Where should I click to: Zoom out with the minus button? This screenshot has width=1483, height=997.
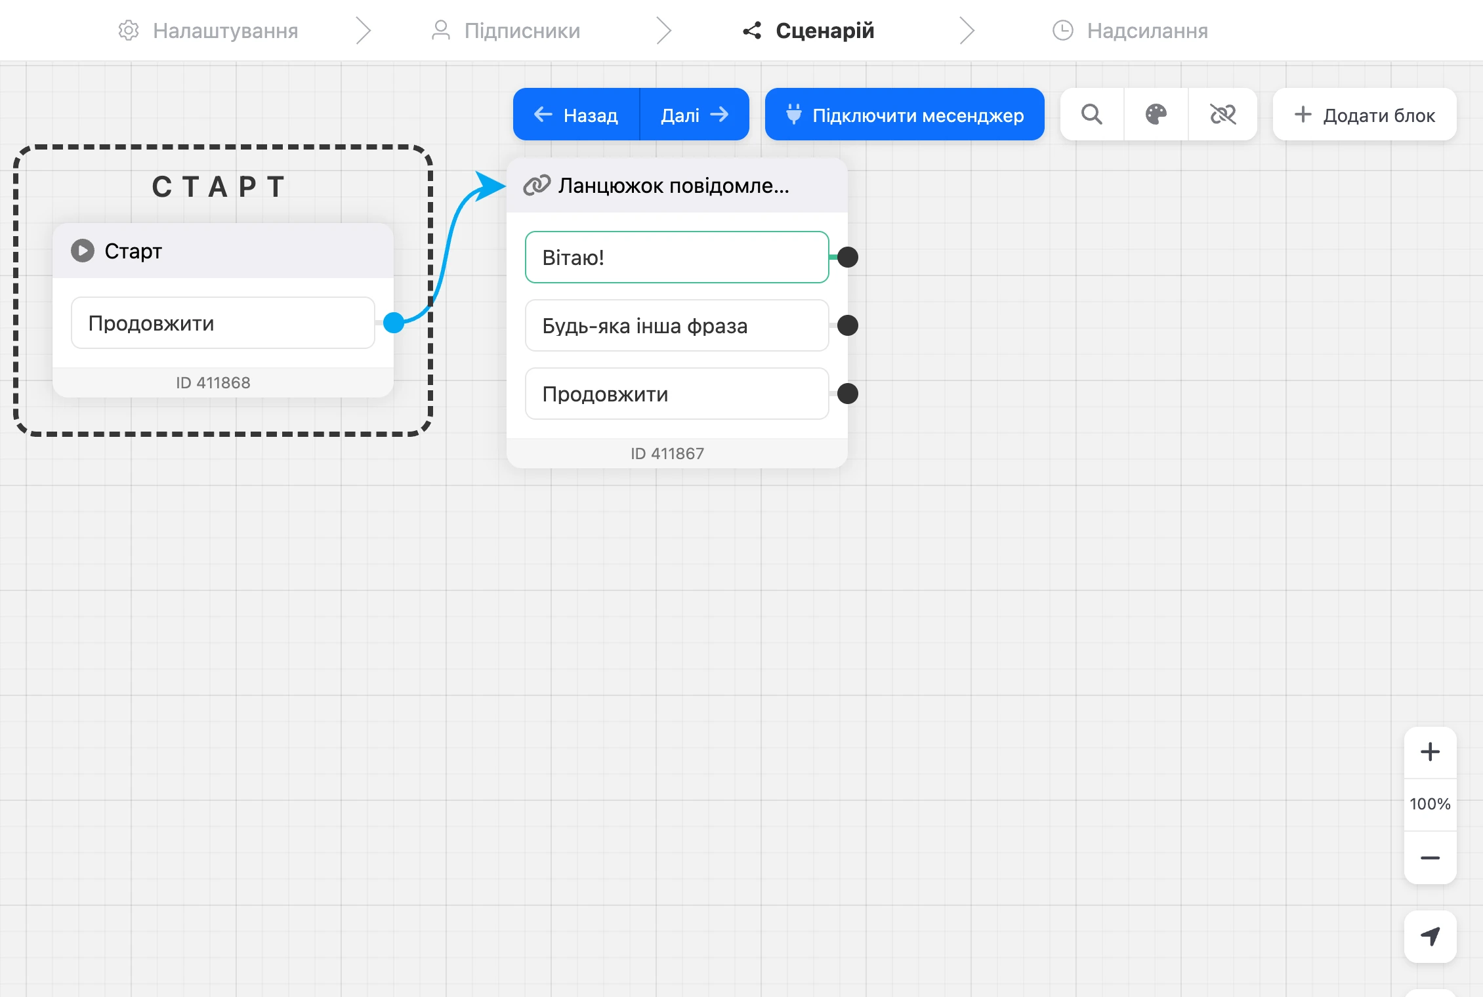coord(1430,858)
